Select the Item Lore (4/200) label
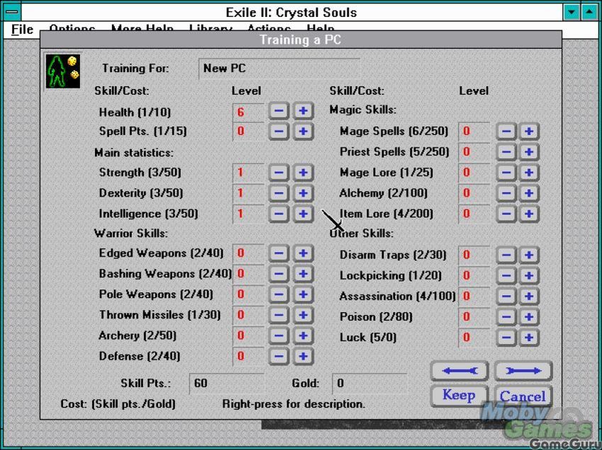602x450 pixels. pyautogui.click(x=386, y=214)
